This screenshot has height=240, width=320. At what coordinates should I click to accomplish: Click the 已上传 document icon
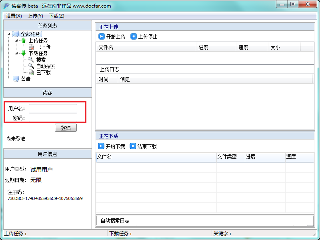pos(31,47)
